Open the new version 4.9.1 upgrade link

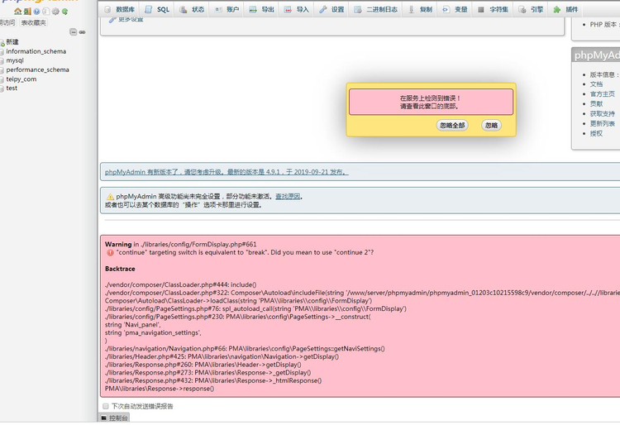click(x=227, y=172)
